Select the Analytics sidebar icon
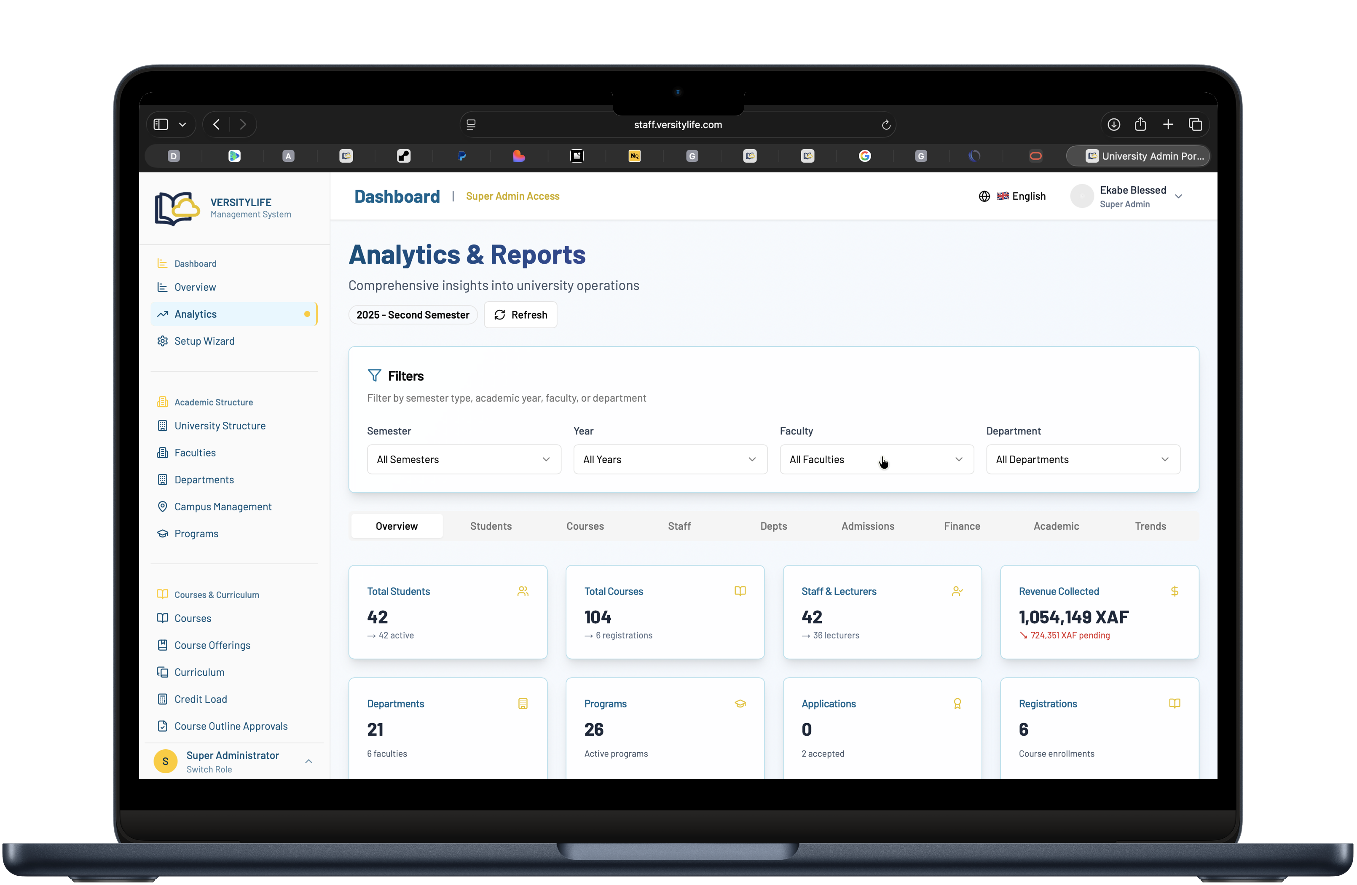 click(163, 314)
